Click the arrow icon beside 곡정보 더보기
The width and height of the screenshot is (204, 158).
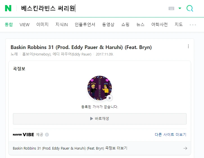click(x=185, y=148)
